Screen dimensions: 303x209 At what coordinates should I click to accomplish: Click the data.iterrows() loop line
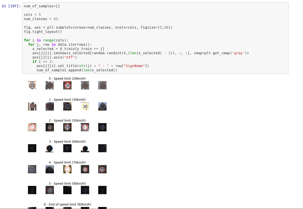(60, 44)
